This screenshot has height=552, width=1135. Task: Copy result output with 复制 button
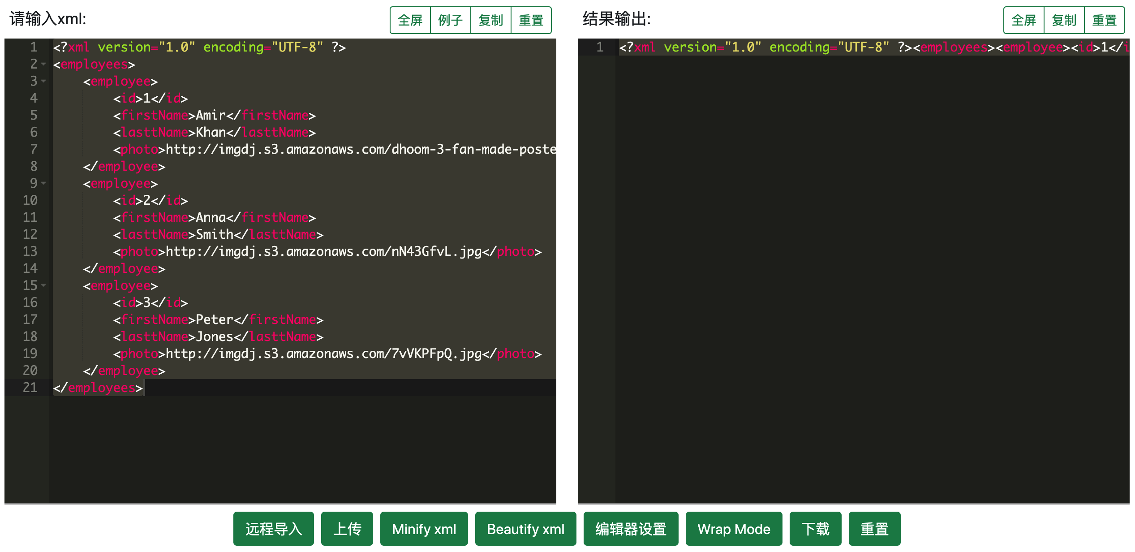coord(1064,20)
